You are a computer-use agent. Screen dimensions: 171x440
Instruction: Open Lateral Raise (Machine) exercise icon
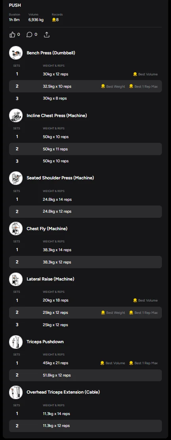(x=16, y=279)
